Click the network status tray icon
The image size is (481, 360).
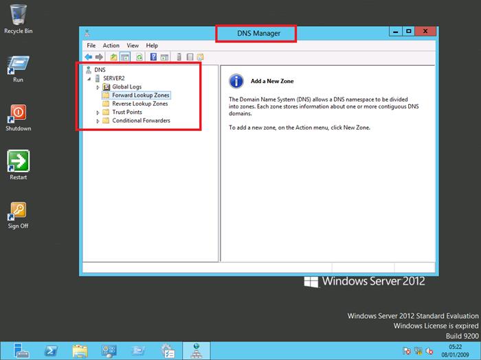[x=418, y=351]
